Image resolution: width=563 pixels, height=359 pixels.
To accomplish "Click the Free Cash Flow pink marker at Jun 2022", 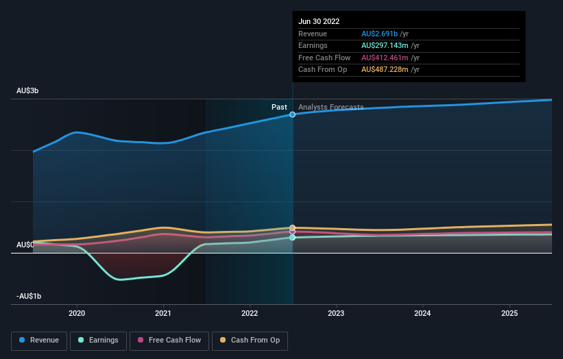I will click(293, 232).
